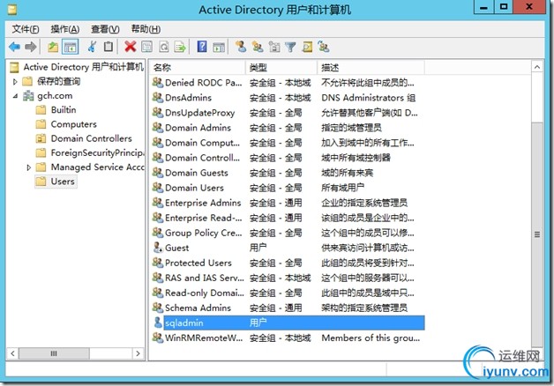Toggle the action pane icon
The width and height of the screenshot is (554, 386).
(219, 47)
